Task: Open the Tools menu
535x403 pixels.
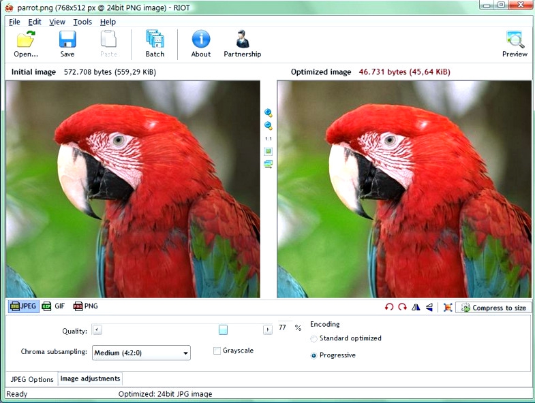Action: pyautogui.click(x=82, y=22)
